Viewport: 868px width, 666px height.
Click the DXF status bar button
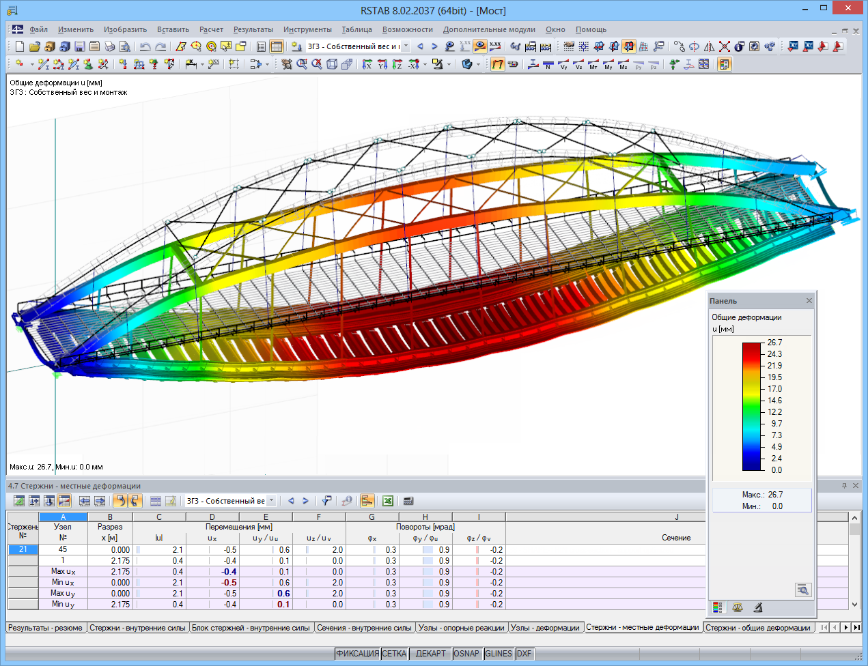tap(524, 654)
